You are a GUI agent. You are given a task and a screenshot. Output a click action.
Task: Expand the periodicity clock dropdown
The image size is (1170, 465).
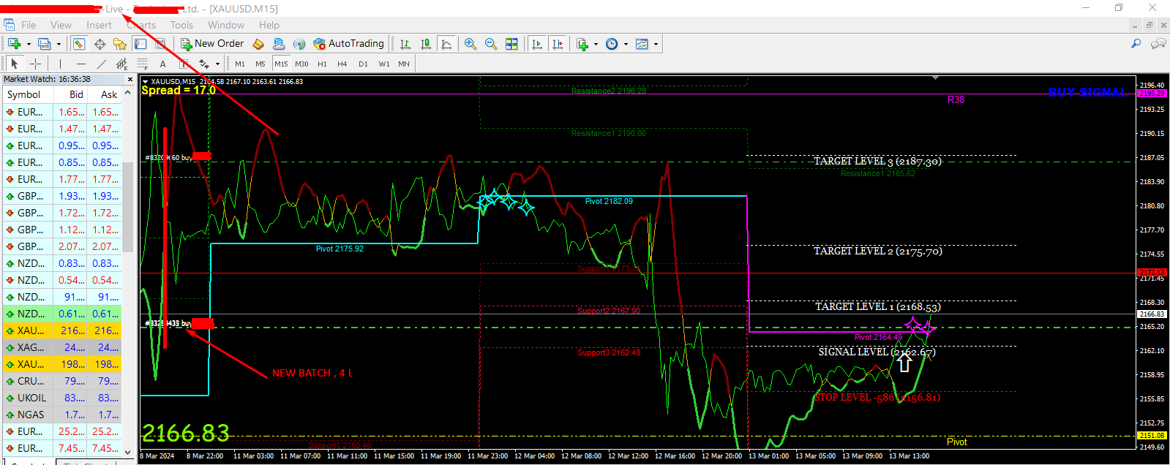[x=626, y=44]
